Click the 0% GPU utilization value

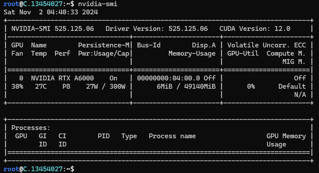click(251, 86)
